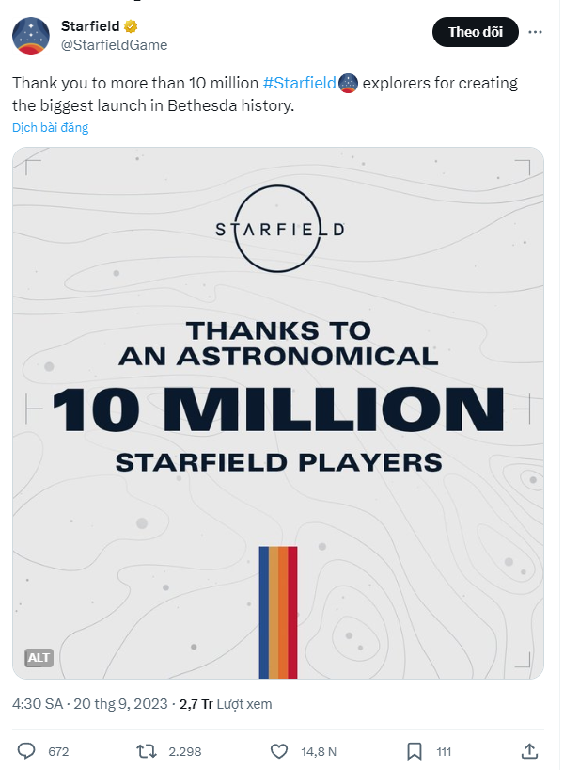Click the share upload icon
Screen dimensions: 564x770
pyautogui.click(x=529, y=751)
